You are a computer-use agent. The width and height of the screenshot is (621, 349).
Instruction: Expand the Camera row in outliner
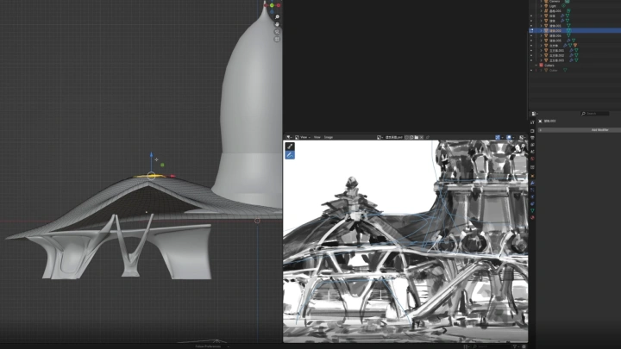[541, 1]
